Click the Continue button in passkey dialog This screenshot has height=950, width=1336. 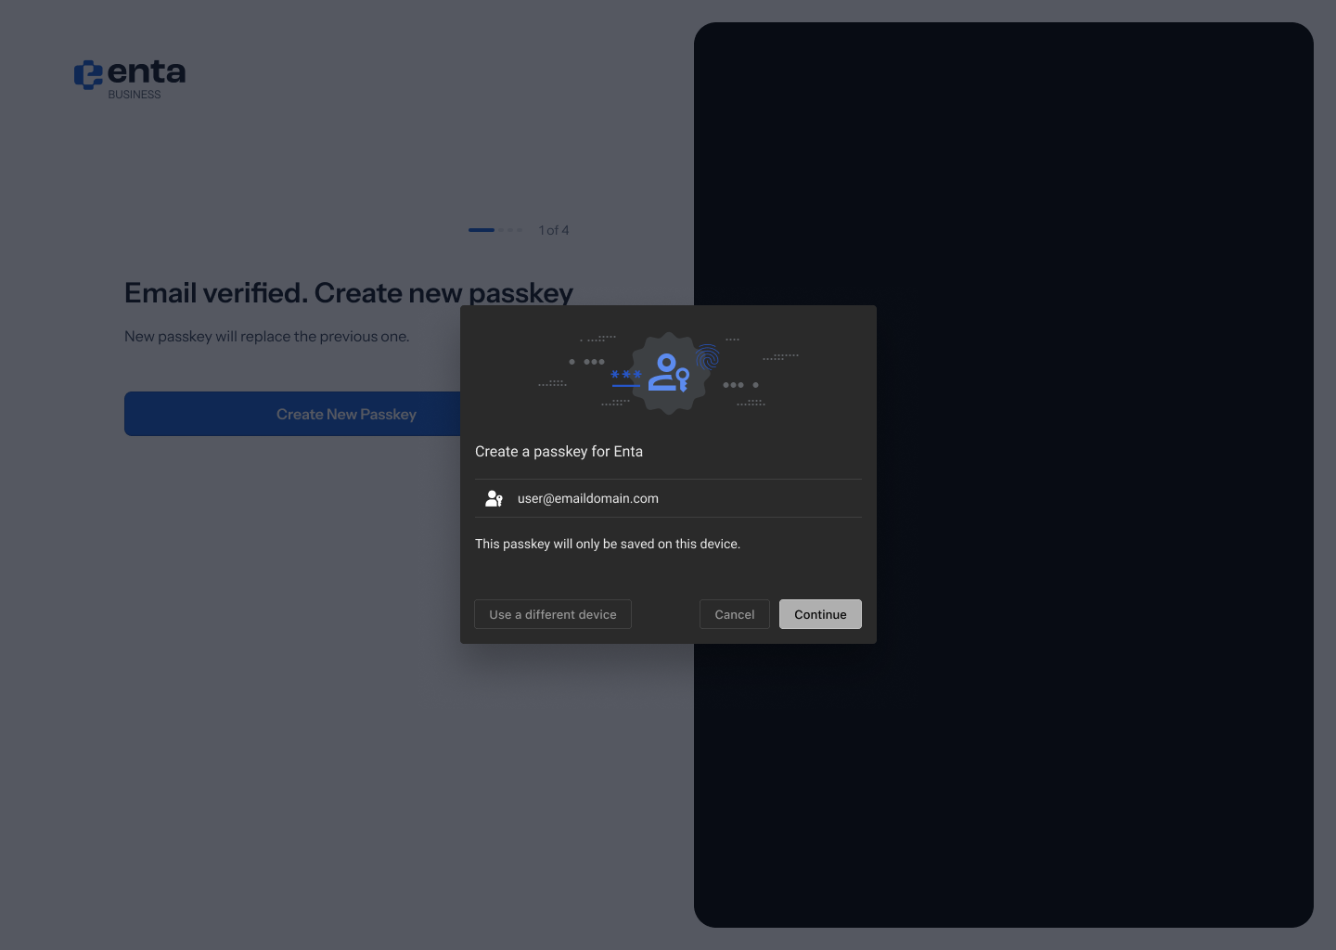[820, 614]
